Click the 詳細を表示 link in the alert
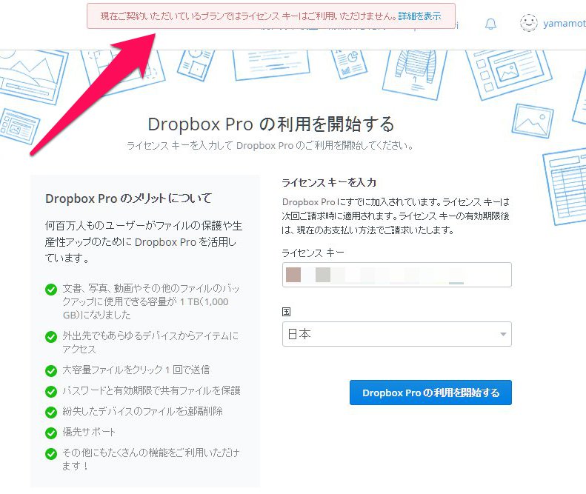 tap(419, 16)
